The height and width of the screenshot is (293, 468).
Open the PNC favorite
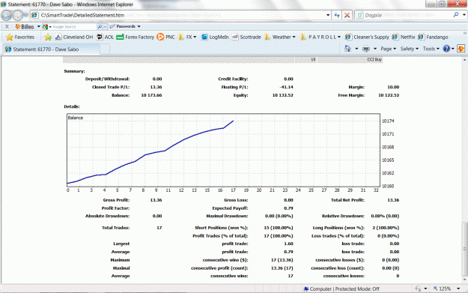pyautogui.click(x=166, y=37)
